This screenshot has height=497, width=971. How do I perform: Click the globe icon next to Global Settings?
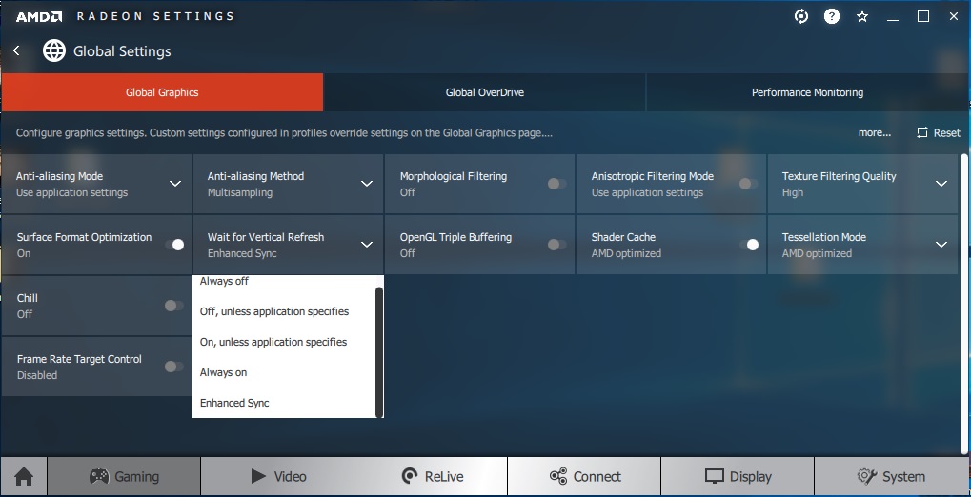pos(54,51)
